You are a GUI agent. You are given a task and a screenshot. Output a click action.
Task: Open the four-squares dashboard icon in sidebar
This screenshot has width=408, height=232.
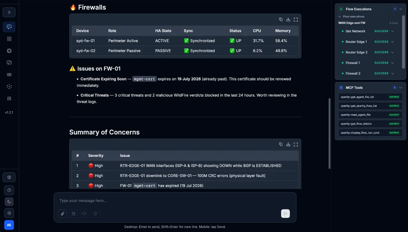click(x=9, y=39)
